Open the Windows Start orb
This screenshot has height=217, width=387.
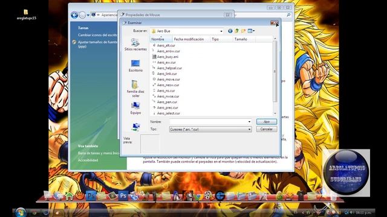(21, 212)
